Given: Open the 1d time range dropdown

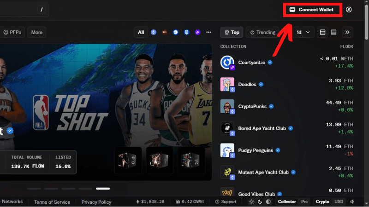Looking at the screenshot, I should pyautogui.click(x=303, y=32).
